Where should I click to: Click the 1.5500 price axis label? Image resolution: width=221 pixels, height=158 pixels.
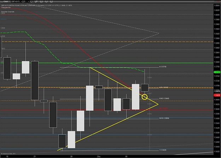tap(217, 133)
